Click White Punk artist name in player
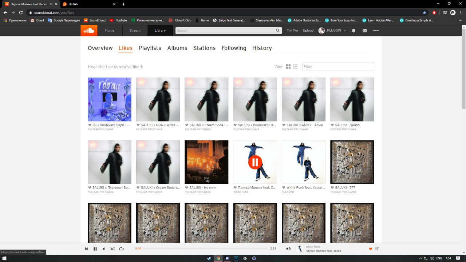The width and height of the screenshot is (466, 262). [x=312, y=247]
